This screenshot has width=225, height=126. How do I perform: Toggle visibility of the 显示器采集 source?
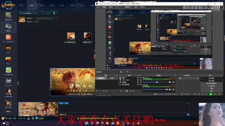pyautogui.click(x=138, y=85)
